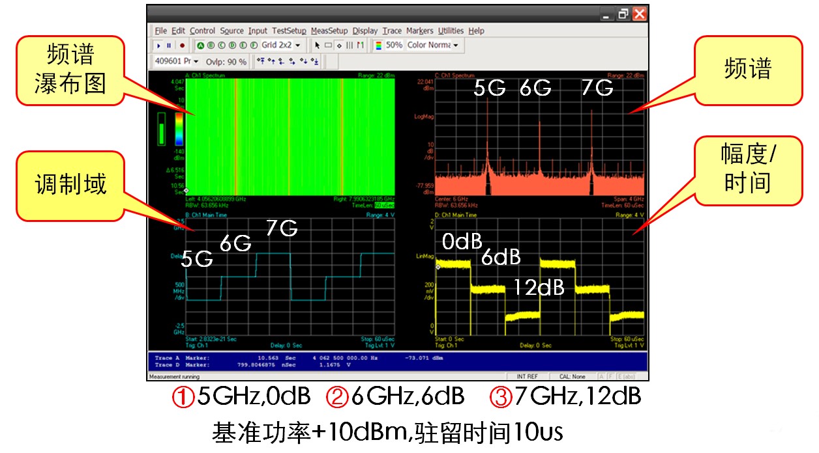Activate the diamond marker tool
This screenshot has width=819, height=453.
(339, 46)
